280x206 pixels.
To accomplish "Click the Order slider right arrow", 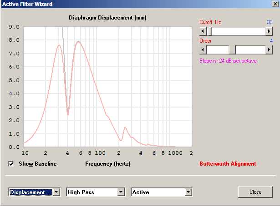I will click(x=269, y=50).
